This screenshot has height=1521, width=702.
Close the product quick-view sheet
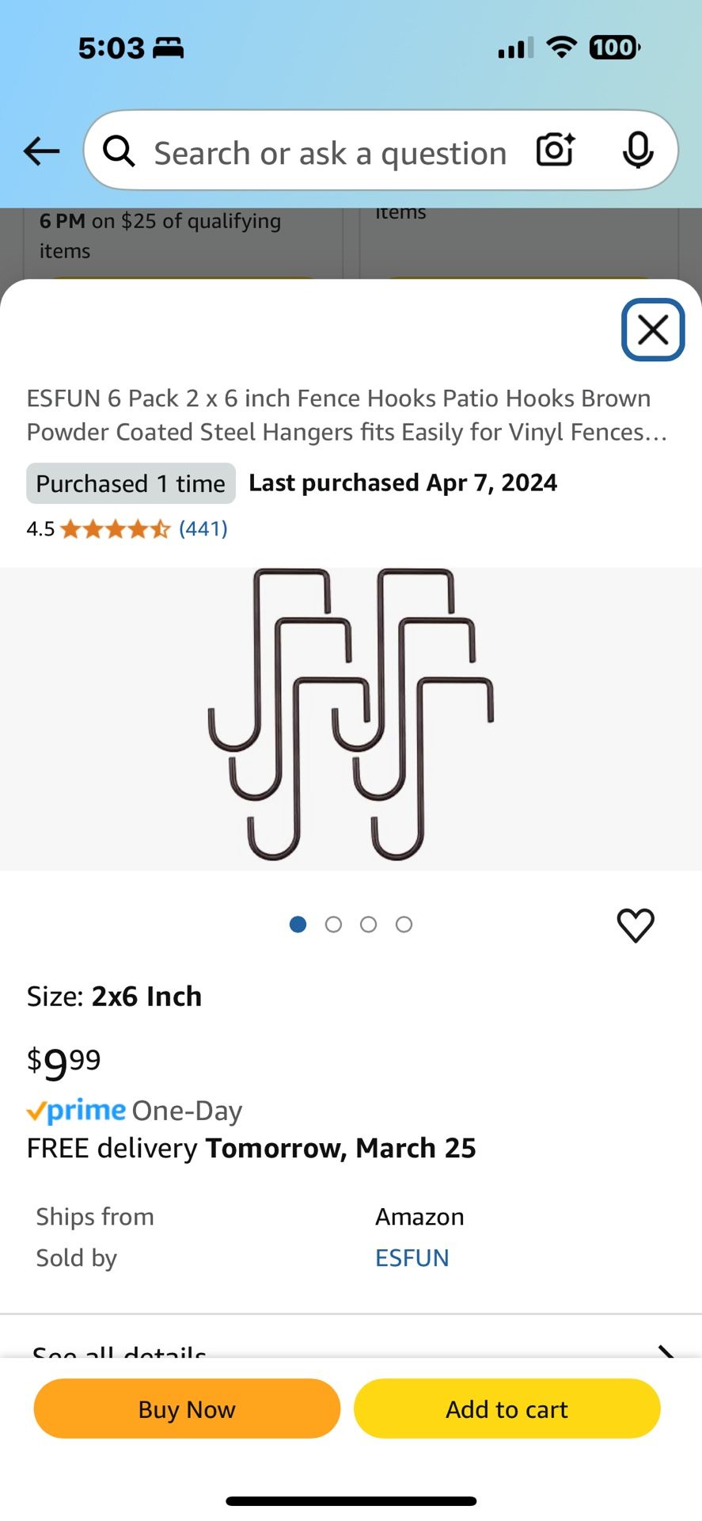(x=653, y=330)
